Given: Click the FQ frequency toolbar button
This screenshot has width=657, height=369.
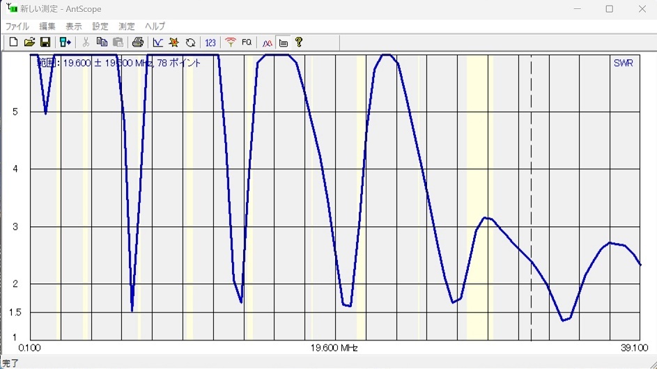Looking at the screenshot, I should click(247, 42).
